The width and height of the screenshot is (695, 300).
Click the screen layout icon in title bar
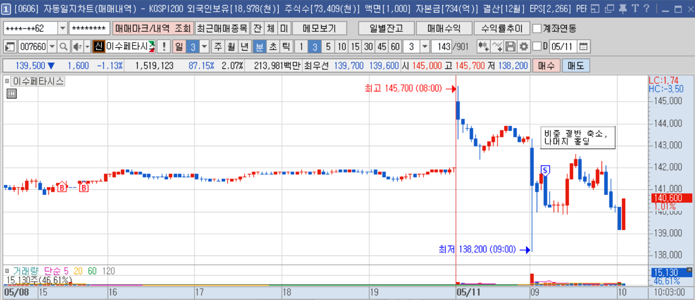click(595, 8)
